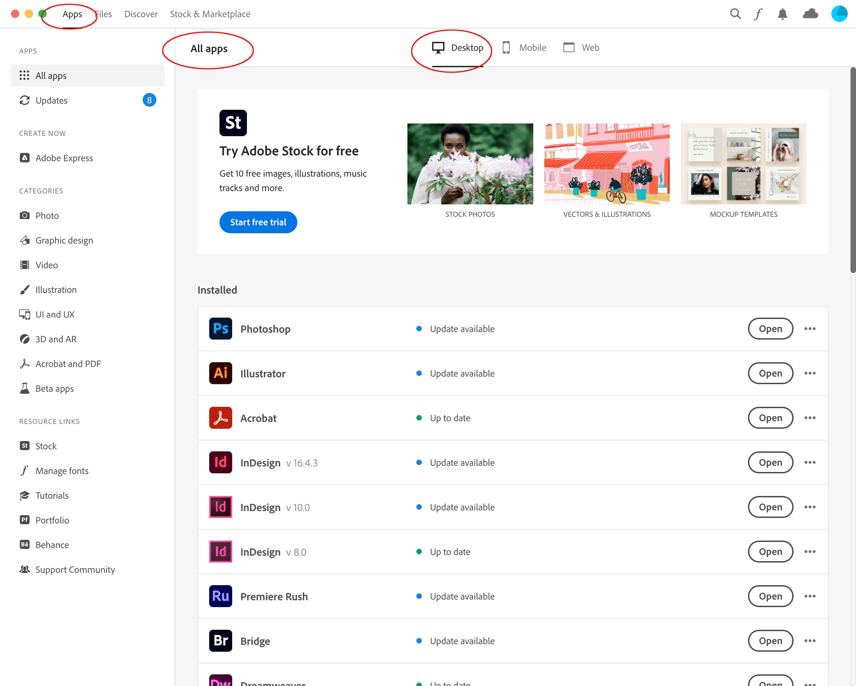
Task: Click the Adobe Stock St logo
Action: click(x=233, y=123)
